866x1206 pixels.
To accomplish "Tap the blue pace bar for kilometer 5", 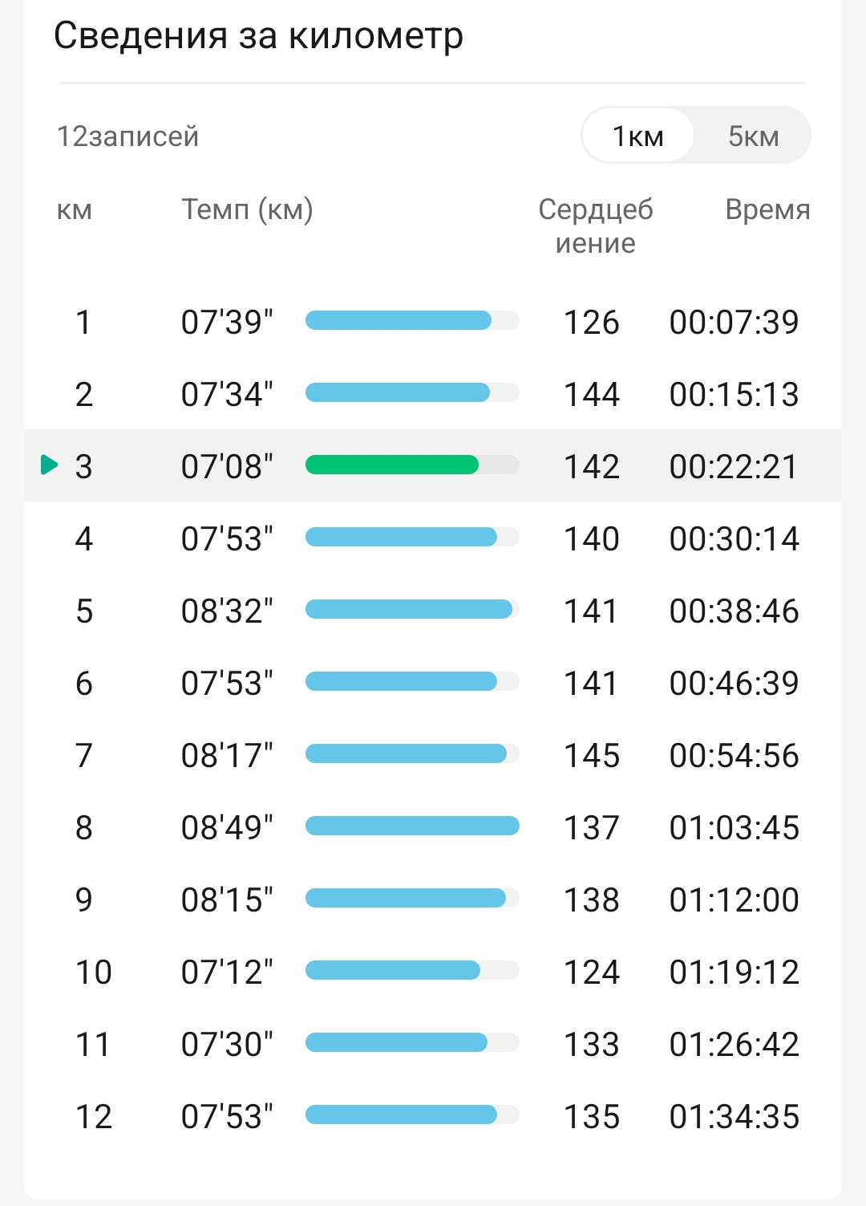I will tap(409, 609).
